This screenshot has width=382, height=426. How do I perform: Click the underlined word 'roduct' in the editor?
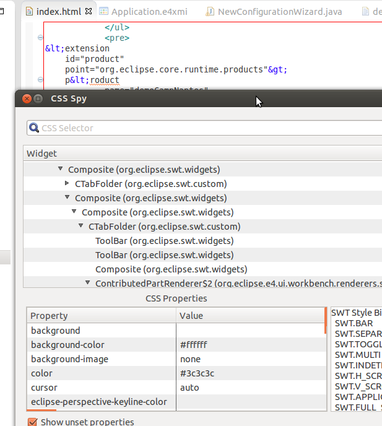point(105,80)
